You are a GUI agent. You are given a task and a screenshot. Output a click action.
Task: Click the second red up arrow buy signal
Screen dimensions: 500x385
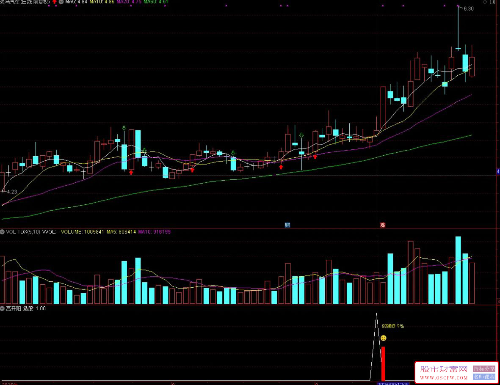(192, 170)
